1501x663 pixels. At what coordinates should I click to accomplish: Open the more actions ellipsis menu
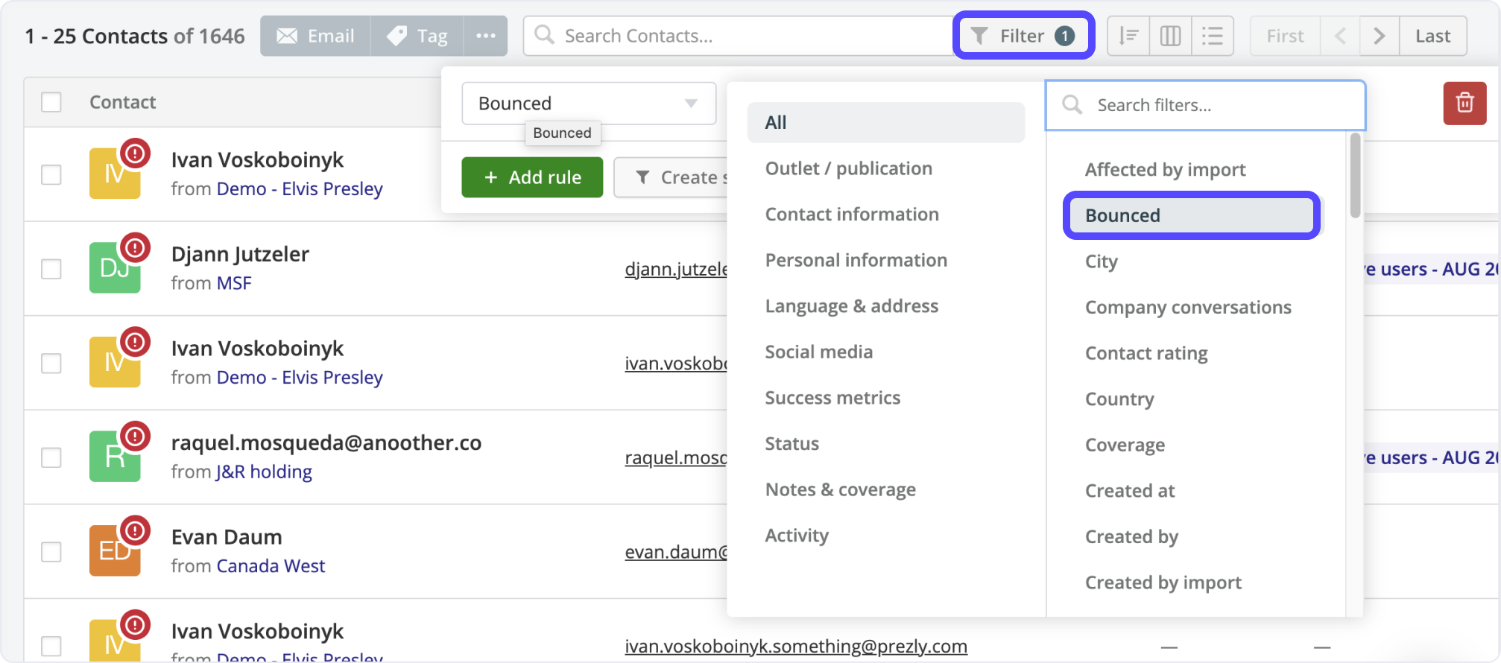[486, 36]
